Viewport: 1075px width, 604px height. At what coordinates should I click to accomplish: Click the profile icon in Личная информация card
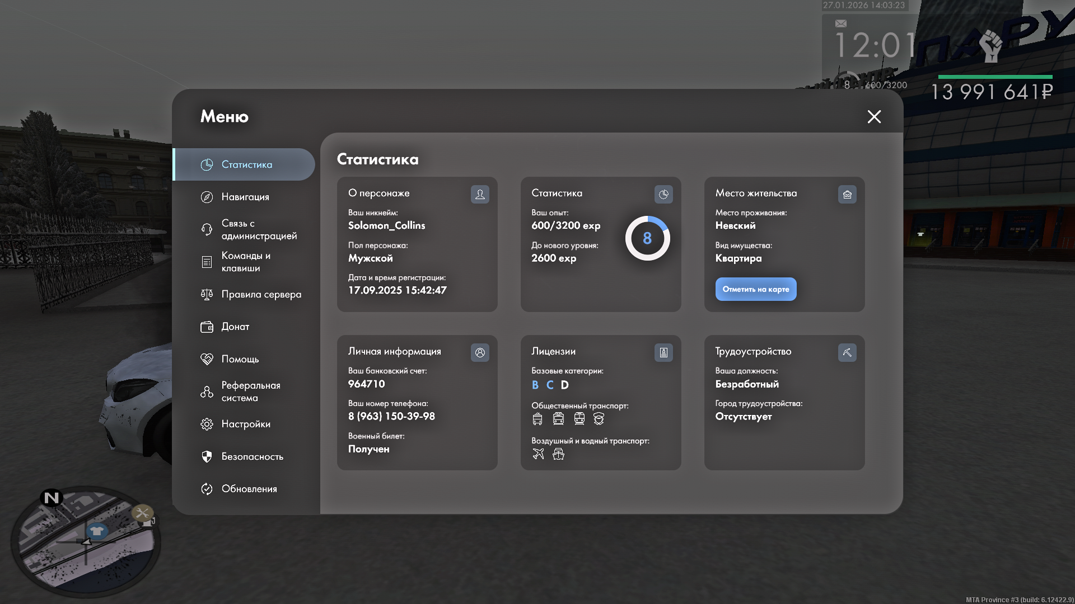tap(480, 352)
